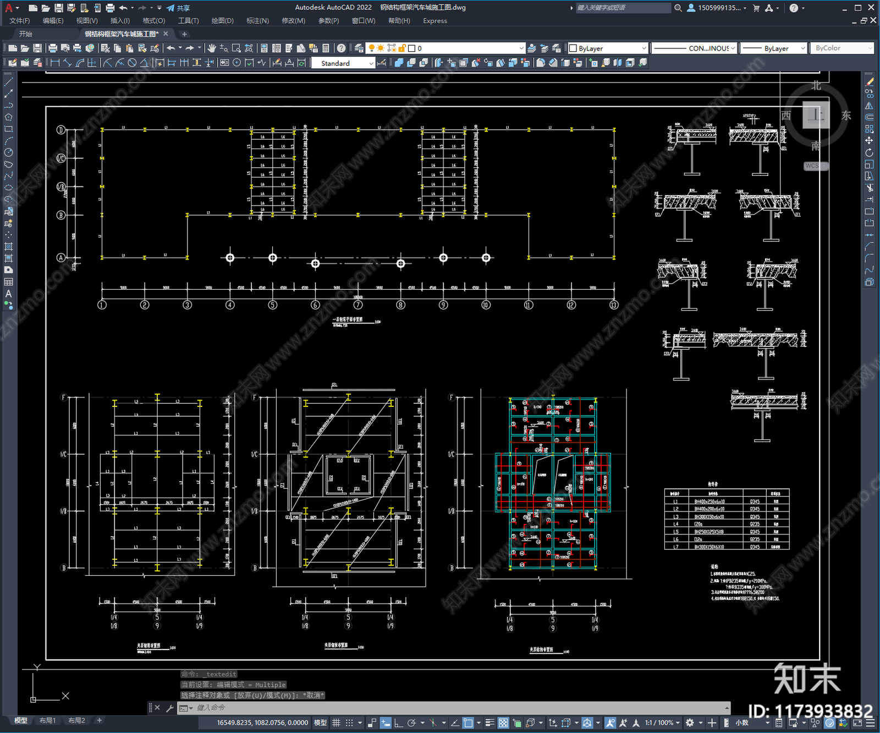Click the Plot print icon in toolbar
This screenshot has width=880, height=733.
tap(53, 48)
